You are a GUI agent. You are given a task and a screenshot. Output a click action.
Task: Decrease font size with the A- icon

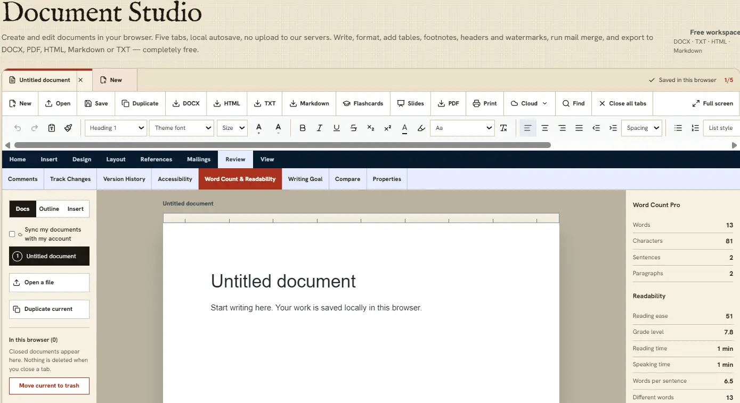tap(278, 128)
